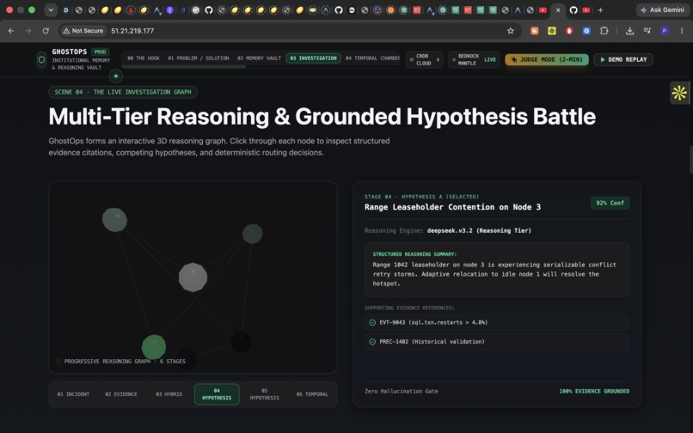Open the purple P profile avatar
693x433 pixels.
(665, 31)
